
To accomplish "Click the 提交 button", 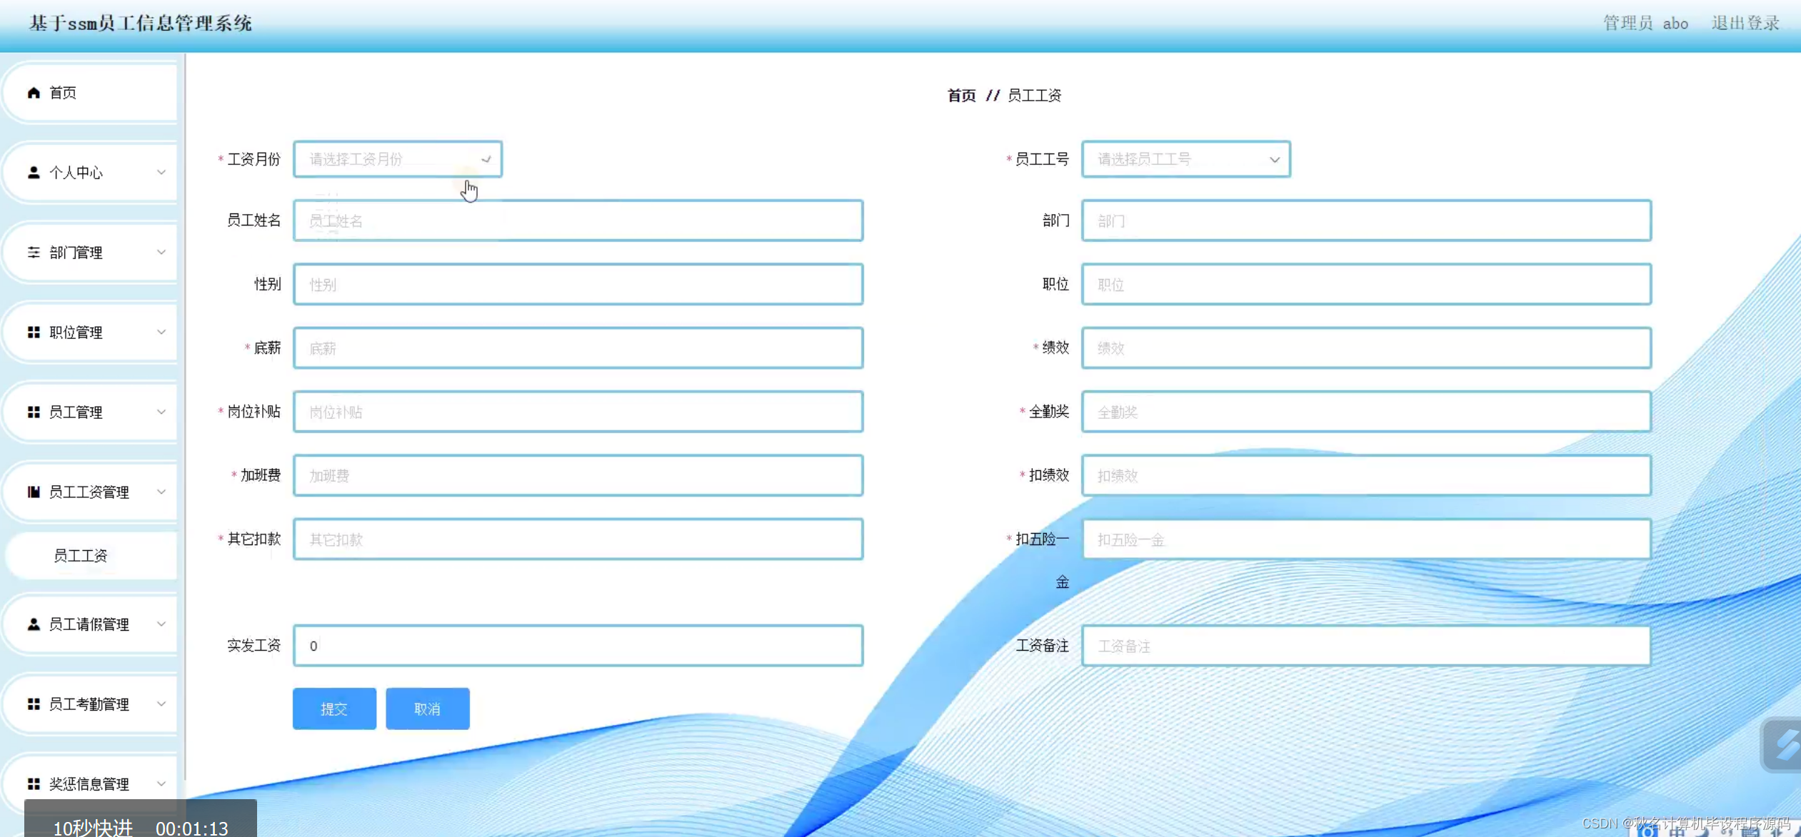I will pos(333,709).
